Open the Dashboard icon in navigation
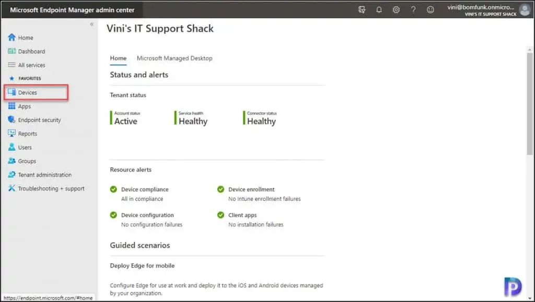535x302 pixels. 11,51
